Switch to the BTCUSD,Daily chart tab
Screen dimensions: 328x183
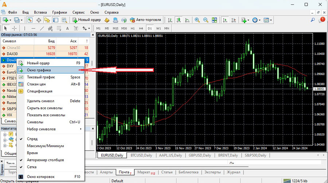[x=142, y=155]
